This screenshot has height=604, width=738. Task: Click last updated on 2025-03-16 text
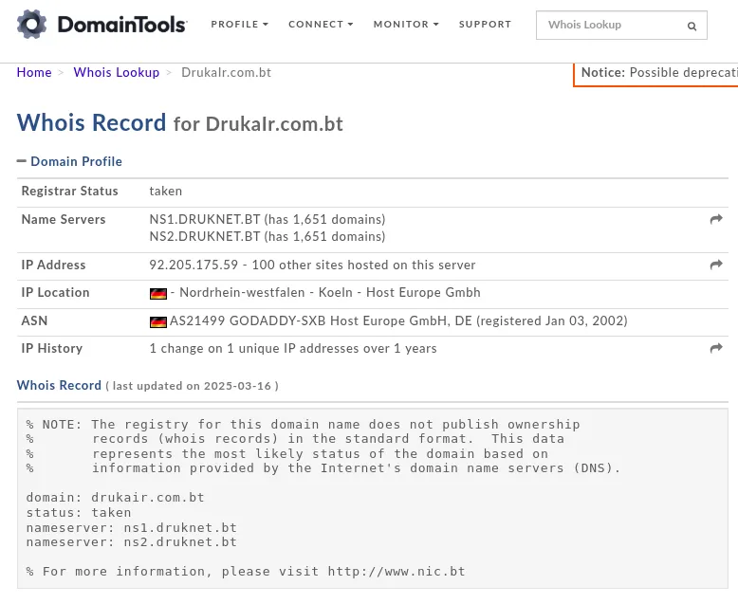(x=192, y=386)
